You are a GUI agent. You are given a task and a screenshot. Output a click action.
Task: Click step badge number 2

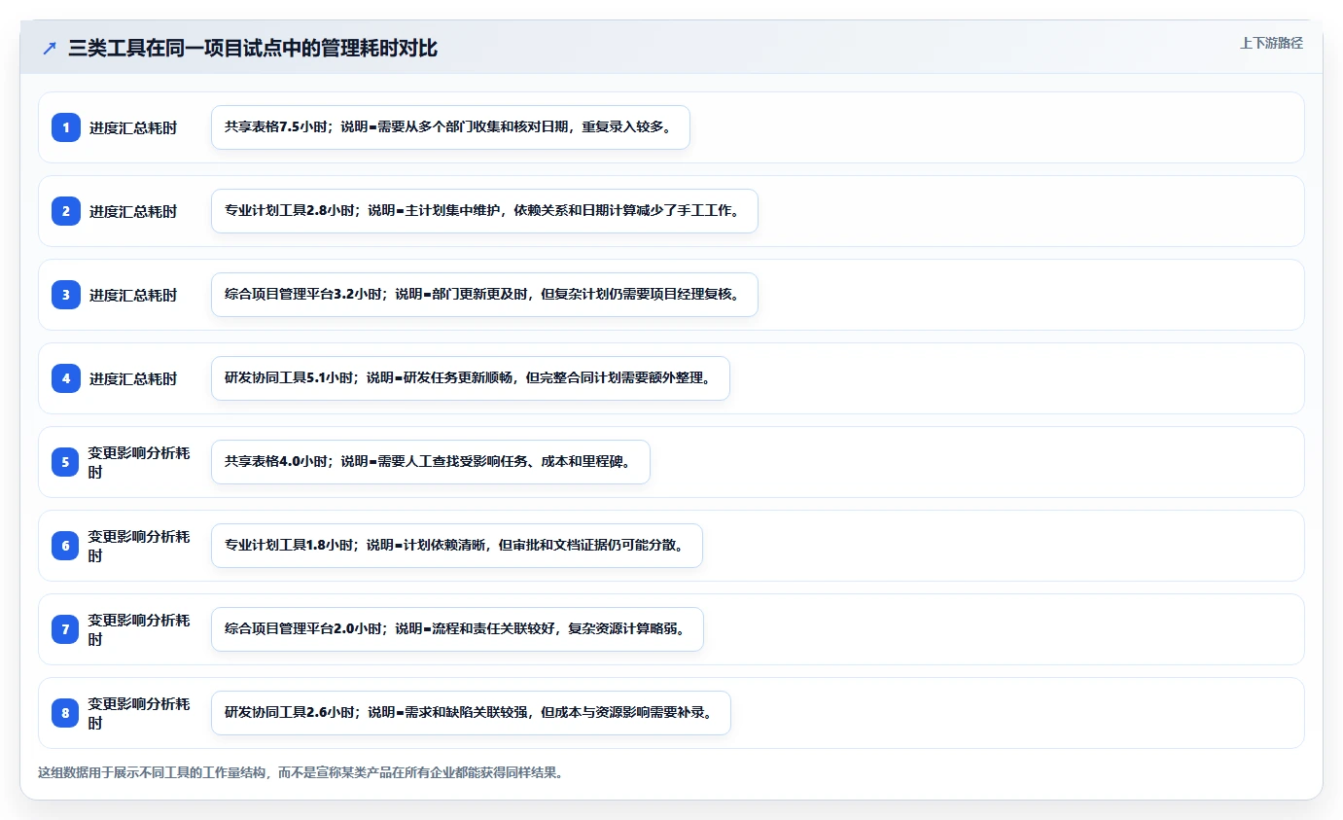66,211
